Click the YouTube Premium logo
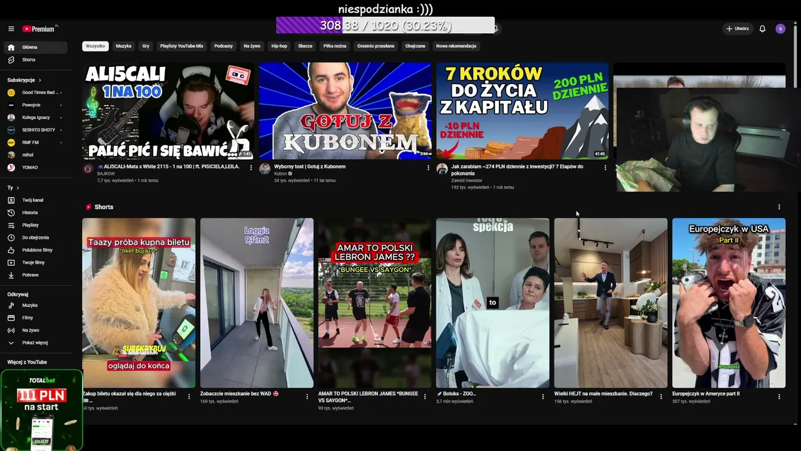 (x=39, y=29)
